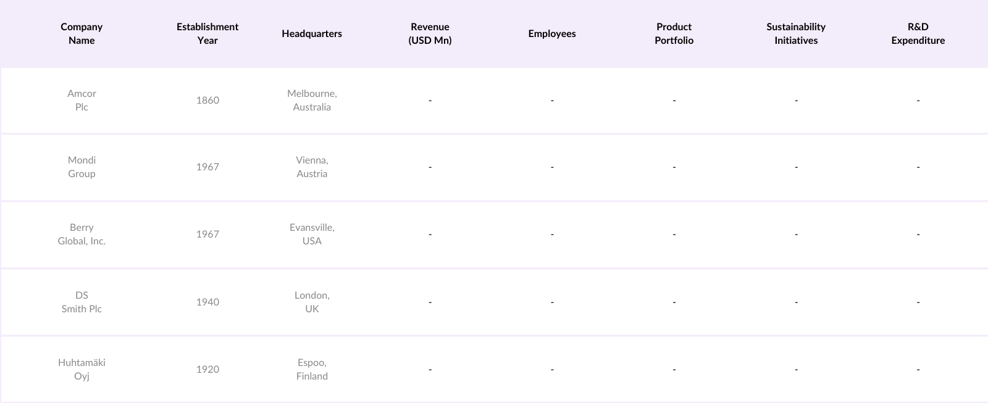
Task: Click the Establishment Year column header
Action: [207, 33]
